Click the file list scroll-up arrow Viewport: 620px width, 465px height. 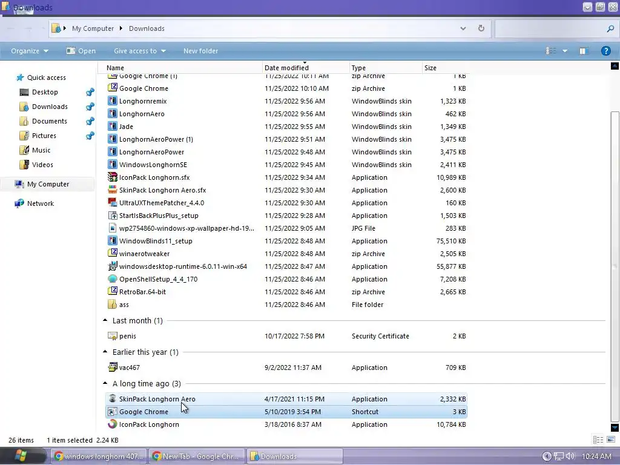coord(615,65)
